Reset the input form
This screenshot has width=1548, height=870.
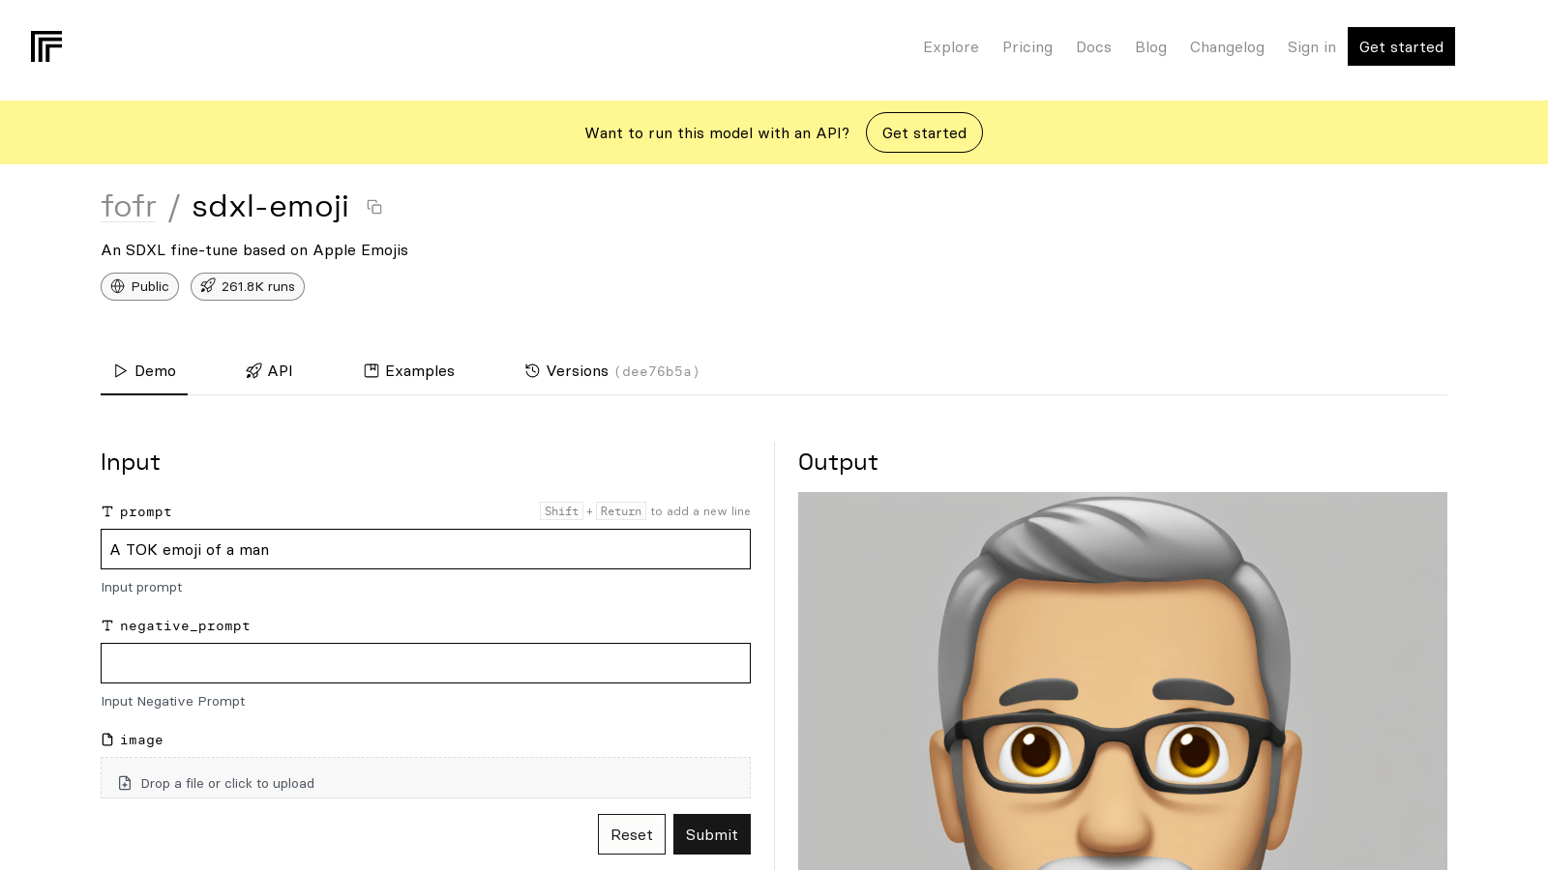(632, 834)
